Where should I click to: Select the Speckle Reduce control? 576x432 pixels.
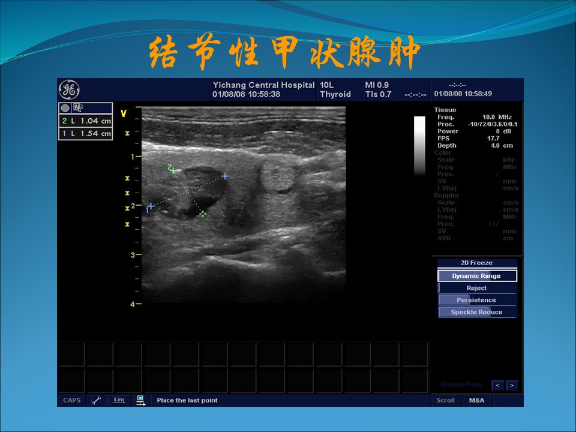[x=477, y=312]
